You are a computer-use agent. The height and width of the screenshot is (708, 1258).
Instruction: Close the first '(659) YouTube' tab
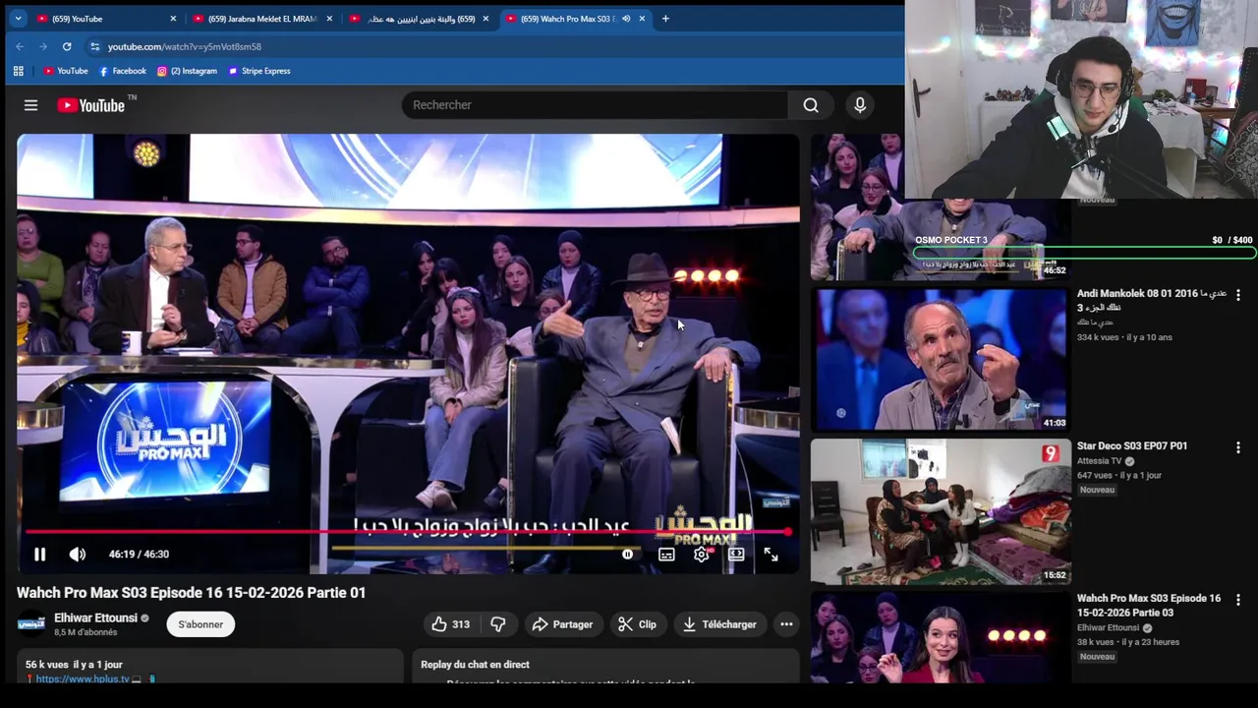pos(173,19)
